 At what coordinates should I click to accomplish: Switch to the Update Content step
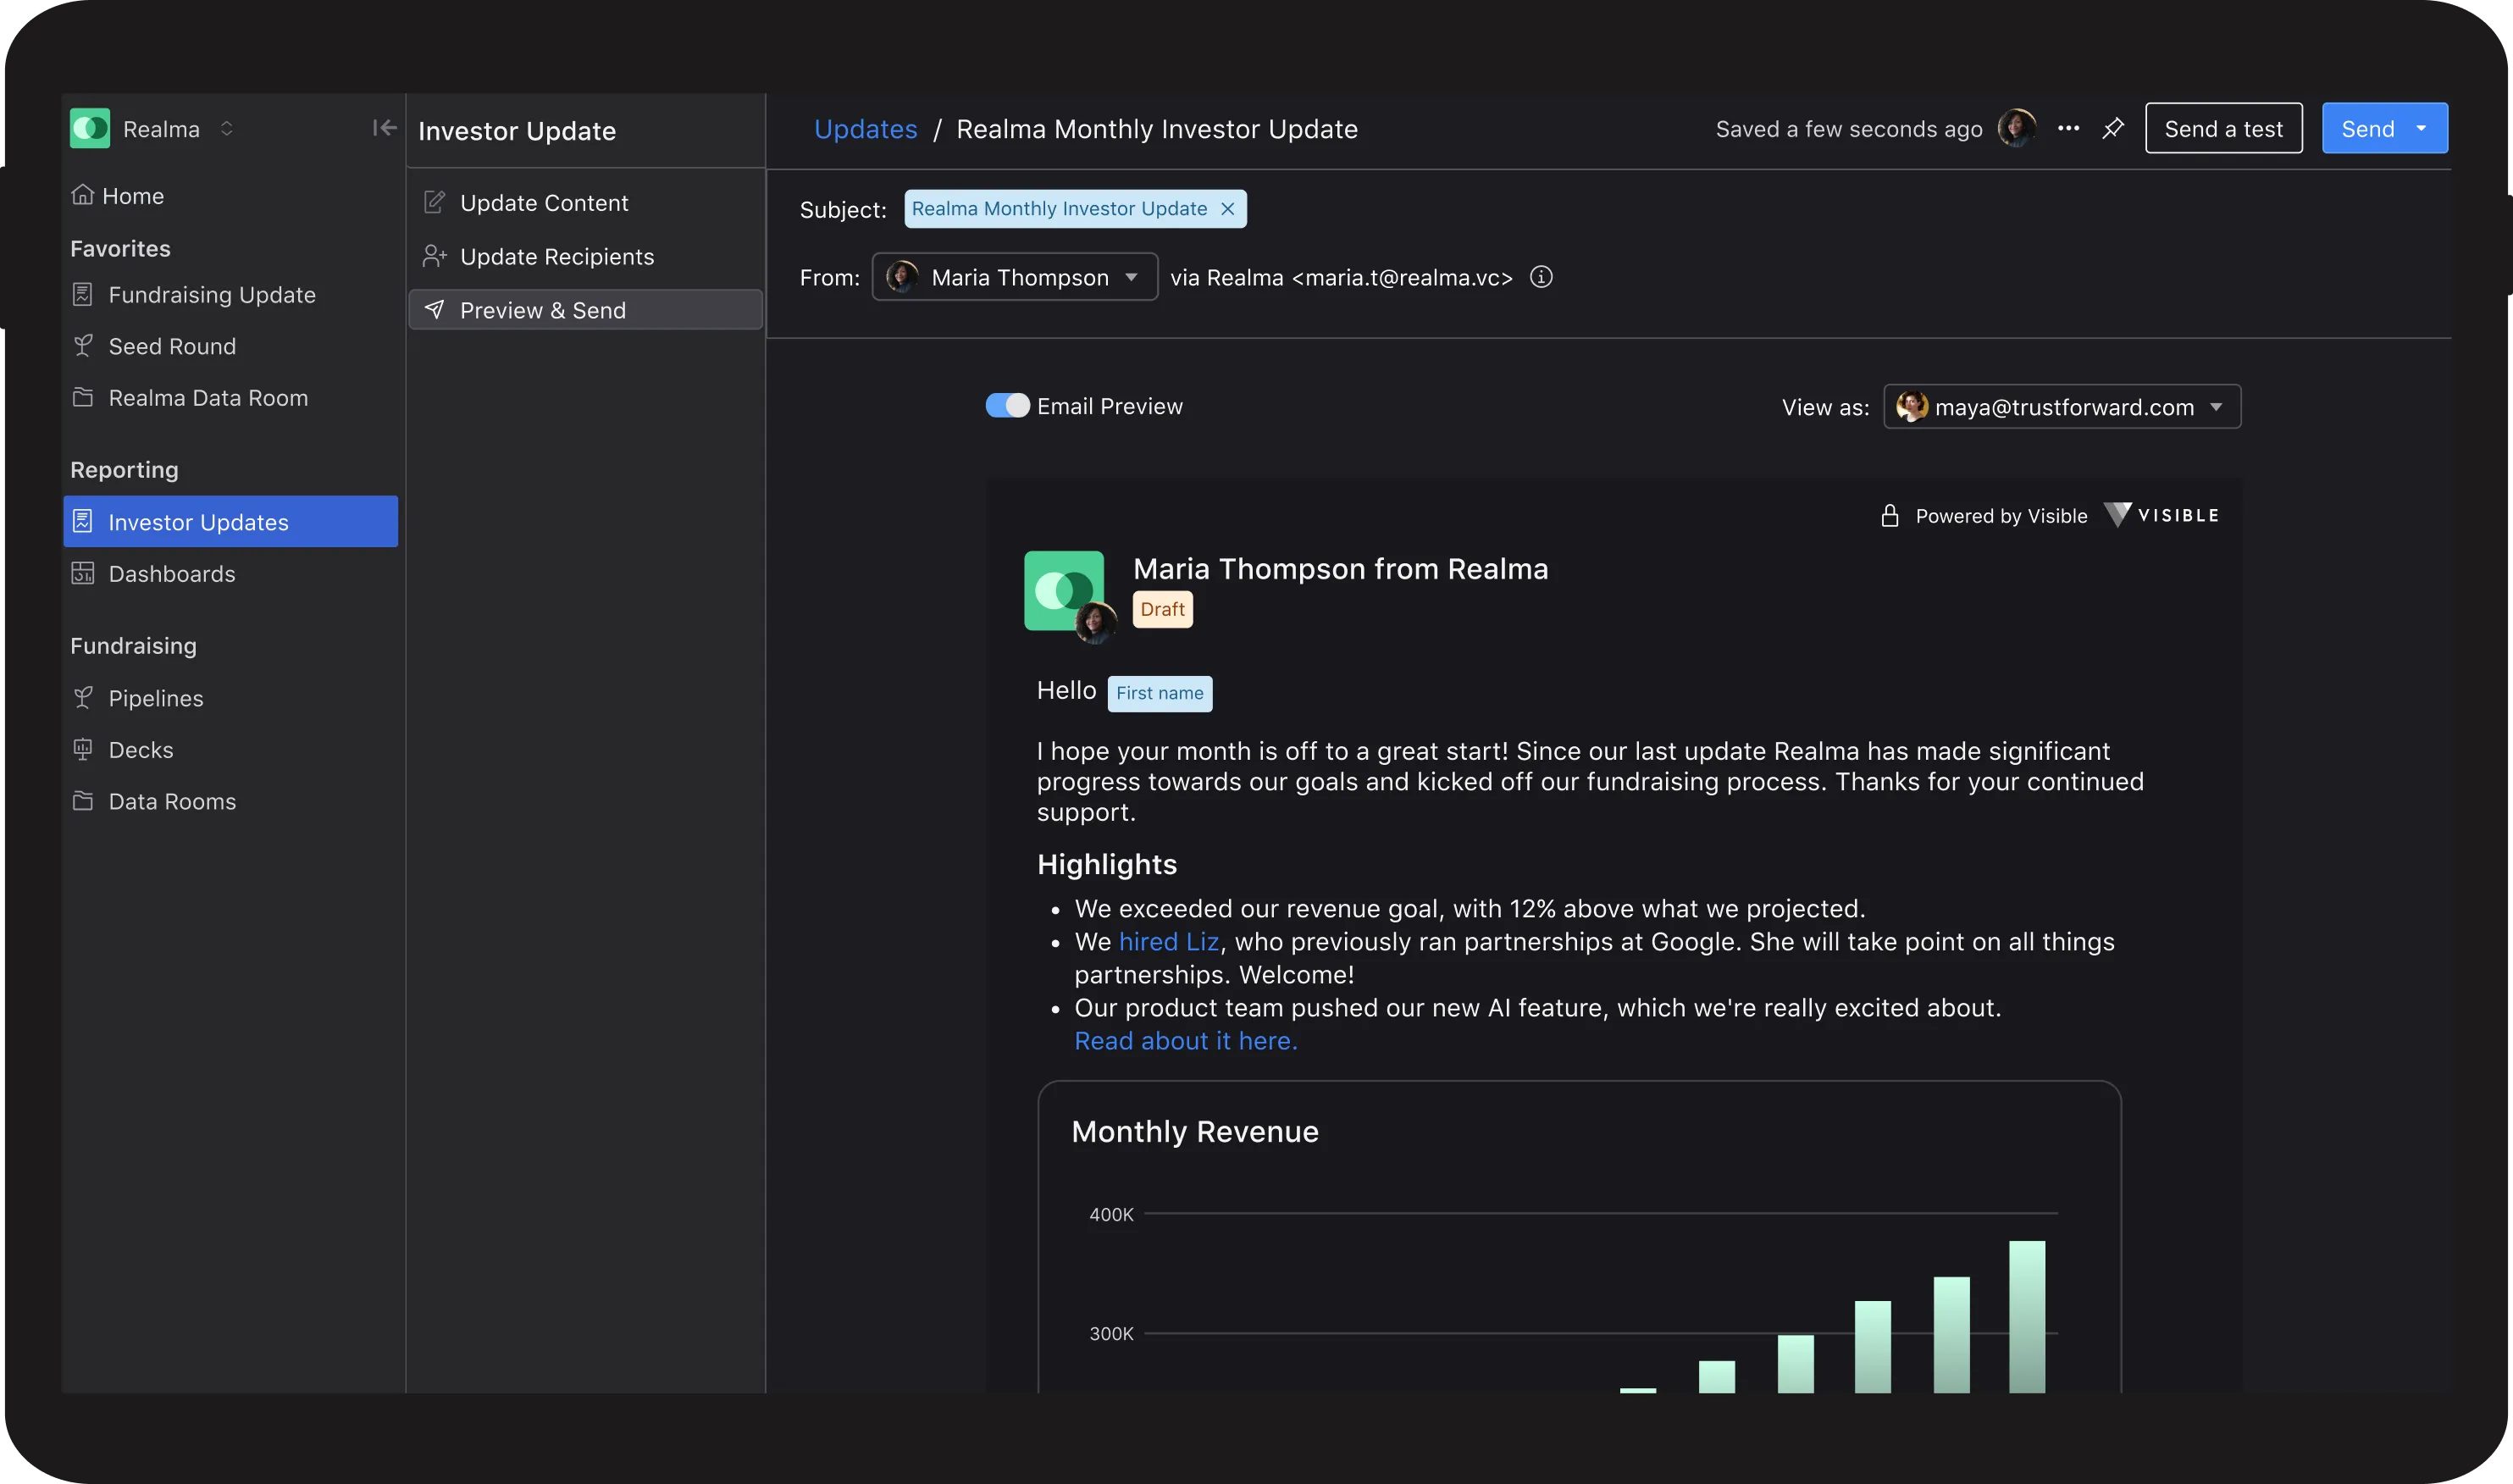tap(543, 203)
